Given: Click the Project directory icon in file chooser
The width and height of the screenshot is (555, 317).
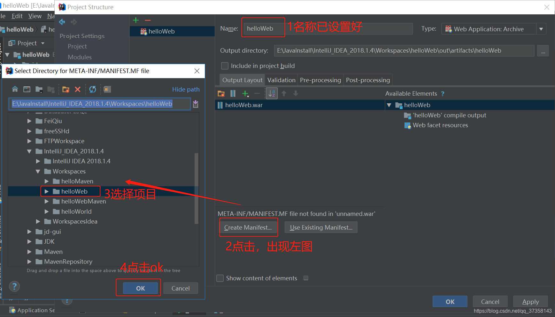Looking at the screenshot, I should [x=39, y=89].
